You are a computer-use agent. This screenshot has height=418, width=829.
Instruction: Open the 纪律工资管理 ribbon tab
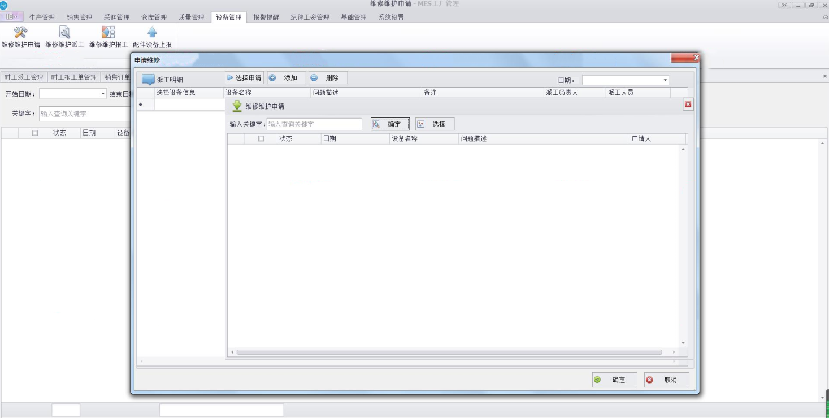pos(310,18)
